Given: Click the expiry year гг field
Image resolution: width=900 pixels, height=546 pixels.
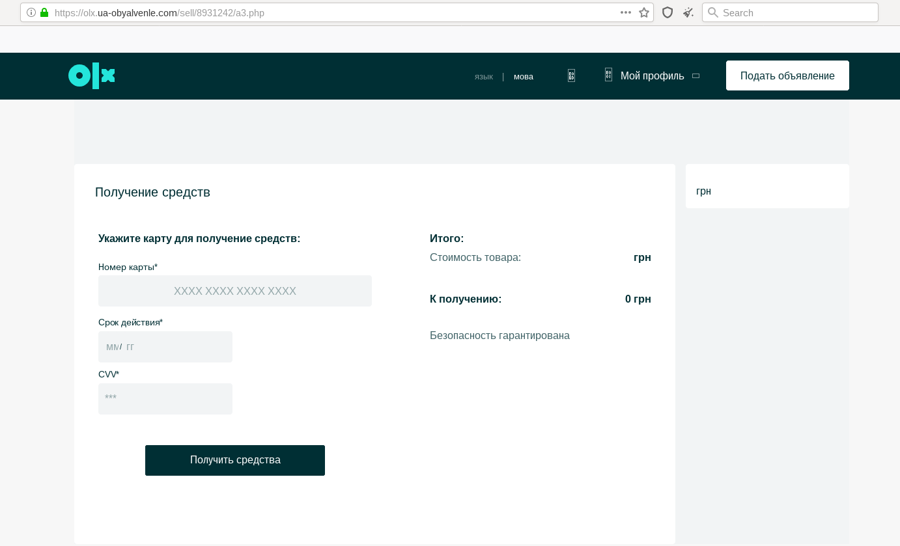Looking at the screenshot, I should click(x=130, y=347).
